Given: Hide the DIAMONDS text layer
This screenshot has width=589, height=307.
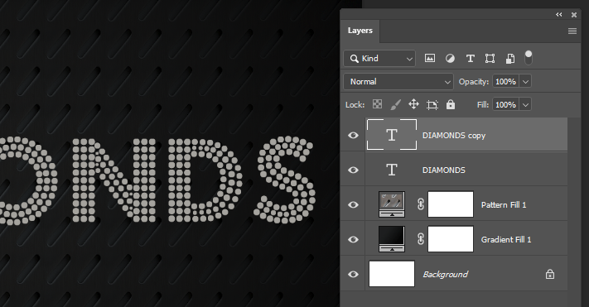Looking at the screenshot, I should (x=353, y=170).
